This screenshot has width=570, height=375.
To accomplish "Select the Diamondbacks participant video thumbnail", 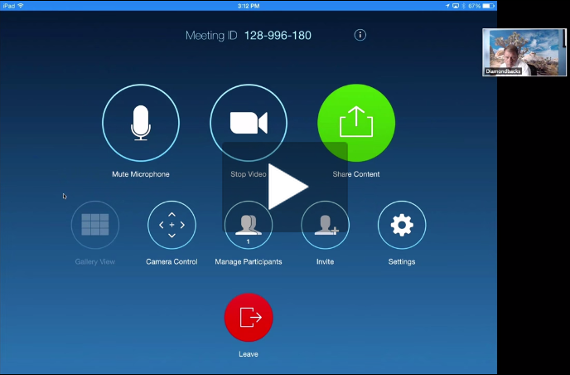I will pos(513,52).
